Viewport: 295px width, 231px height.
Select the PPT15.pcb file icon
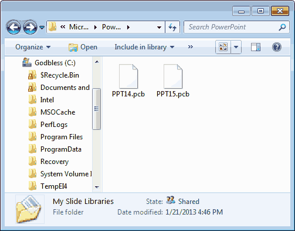(173, 76)
